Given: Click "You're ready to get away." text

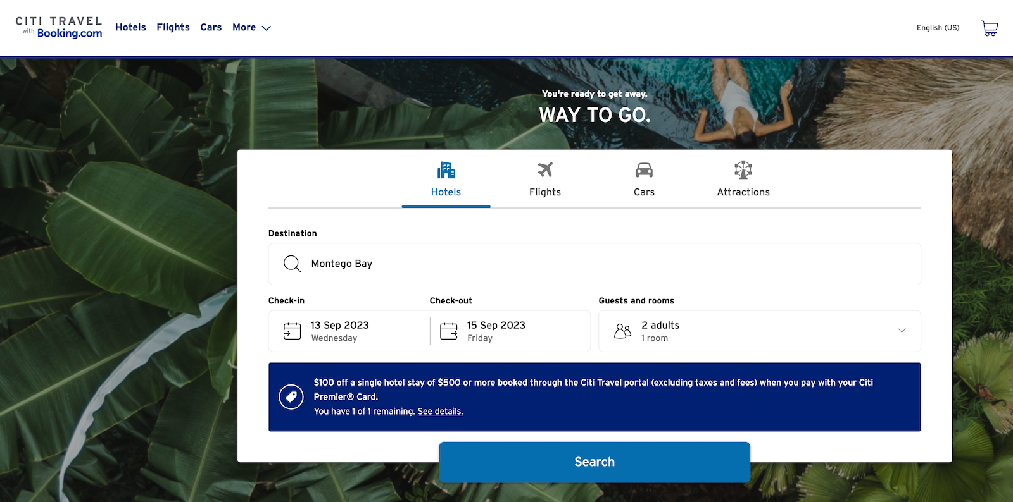Looking at the screenshot, I should [x=595, y=94].
